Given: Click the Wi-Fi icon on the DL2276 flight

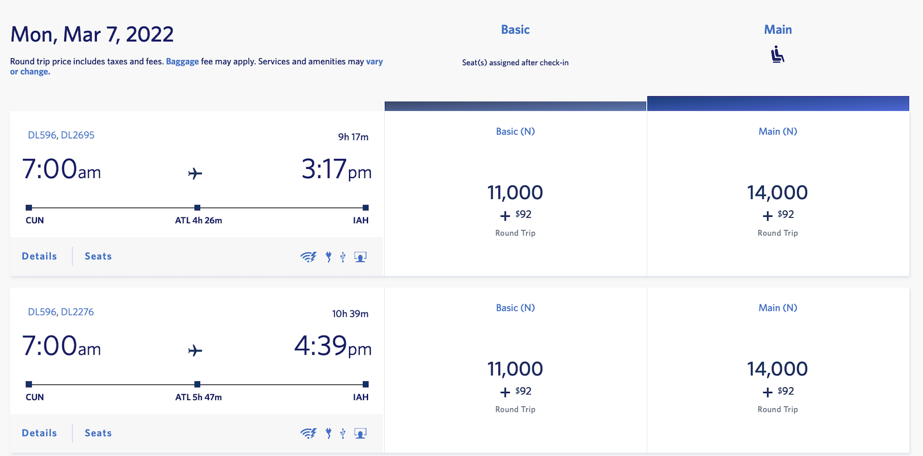Looking at the screenshot, I should point(309,434).
